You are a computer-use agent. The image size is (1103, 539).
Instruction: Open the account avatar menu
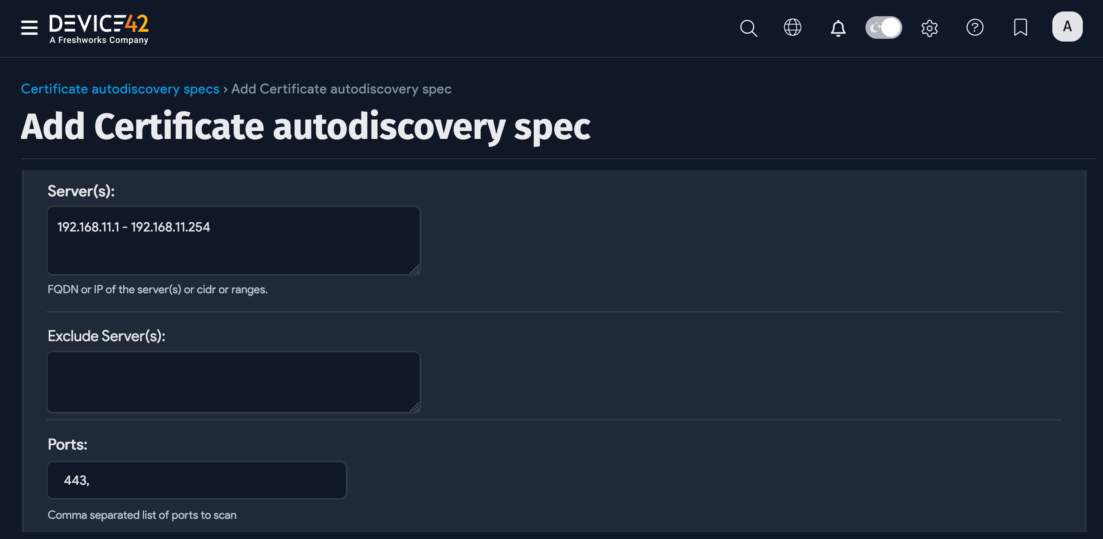1067,27
